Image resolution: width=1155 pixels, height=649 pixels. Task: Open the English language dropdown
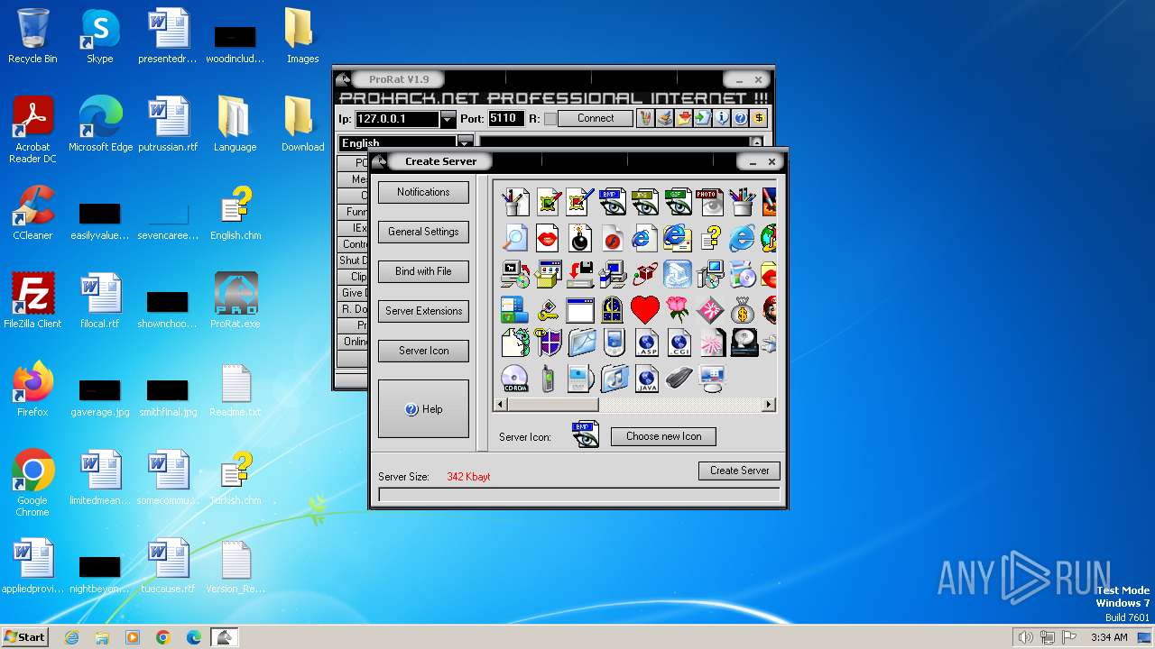(465, 142)
